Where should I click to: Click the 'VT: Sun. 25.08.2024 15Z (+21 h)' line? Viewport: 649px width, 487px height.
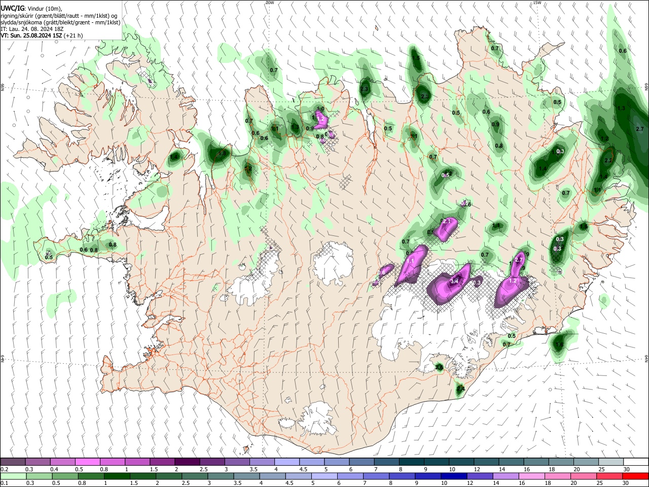point(42,36)
